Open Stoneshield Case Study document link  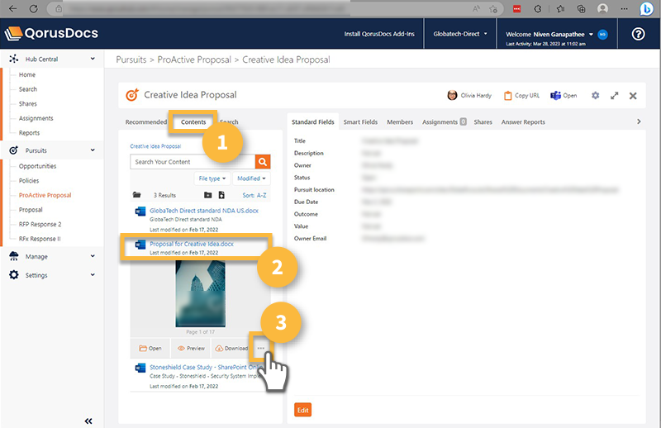[206, 367]
